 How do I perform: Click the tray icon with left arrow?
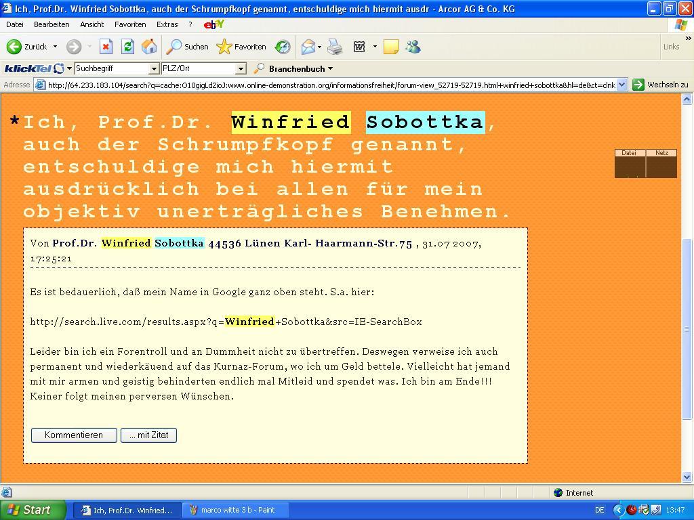pyautogui.click(x=618, y=510)
